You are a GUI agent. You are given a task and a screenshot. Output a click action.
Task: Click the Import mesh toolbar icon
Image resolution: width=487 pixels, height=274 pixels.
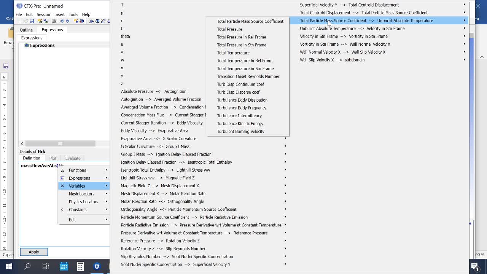coord(40,21)
